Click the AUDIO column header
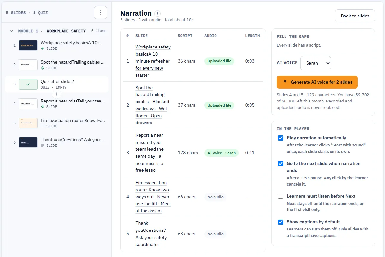The width and height of the screenshot is (385, 257). pos(211,36)
